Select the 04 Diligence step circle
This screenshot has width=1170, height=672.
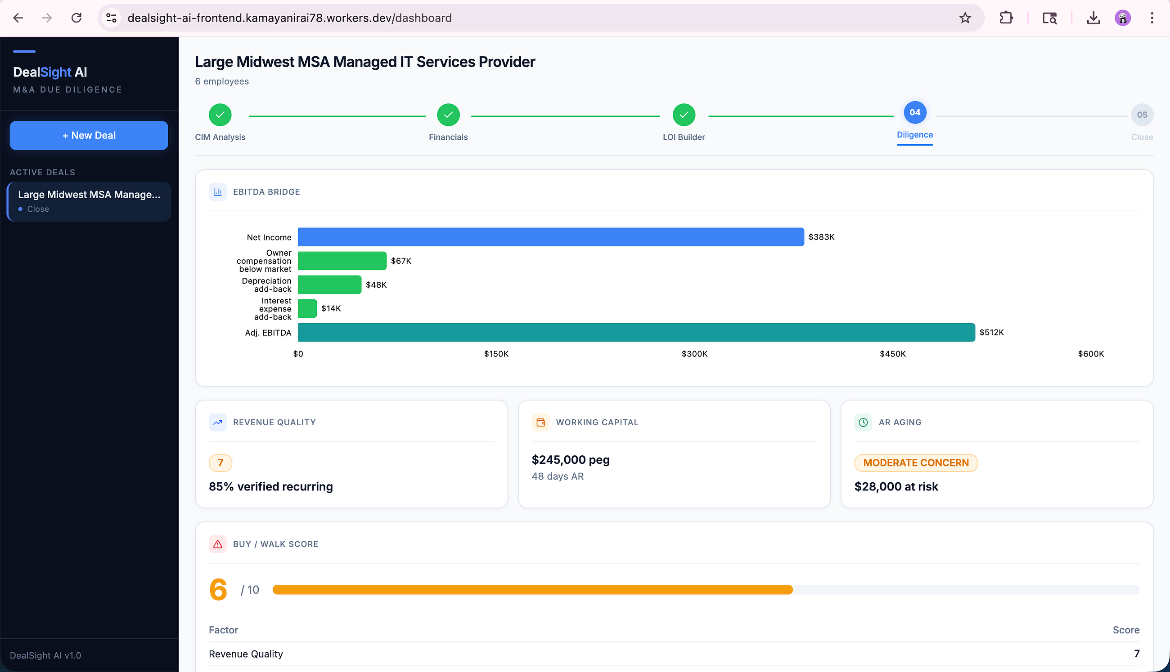(x=914, y=112)
